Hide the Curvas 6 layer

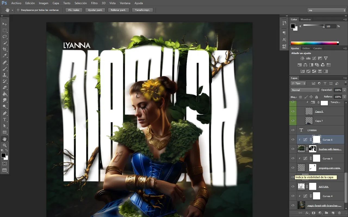(x=293, y=139)
